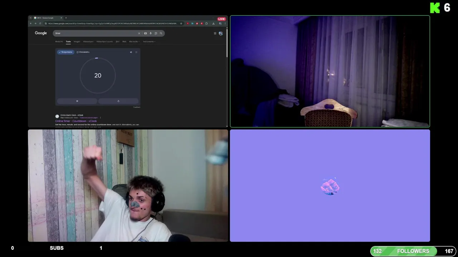458x257 pixels.
Task: Click the browser address bar URL
Action: coord(112,24)
